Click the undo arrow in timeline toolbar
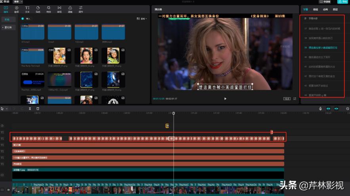This screenshot has width=350, height=196. click(14, 109)
